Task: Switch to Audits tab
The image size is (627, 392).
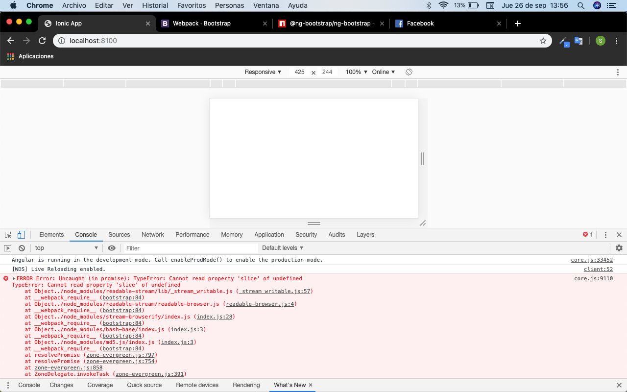Action: click(337, 235)
